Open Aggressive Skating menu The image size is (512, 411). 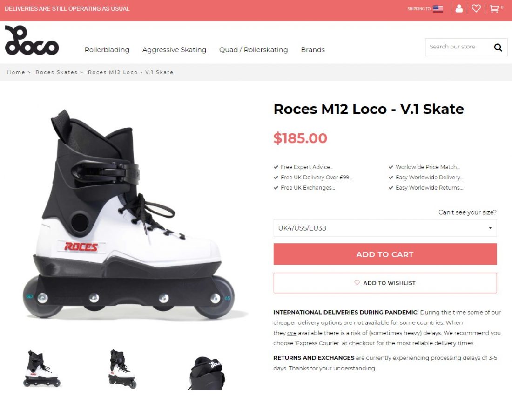coord(174,50)
